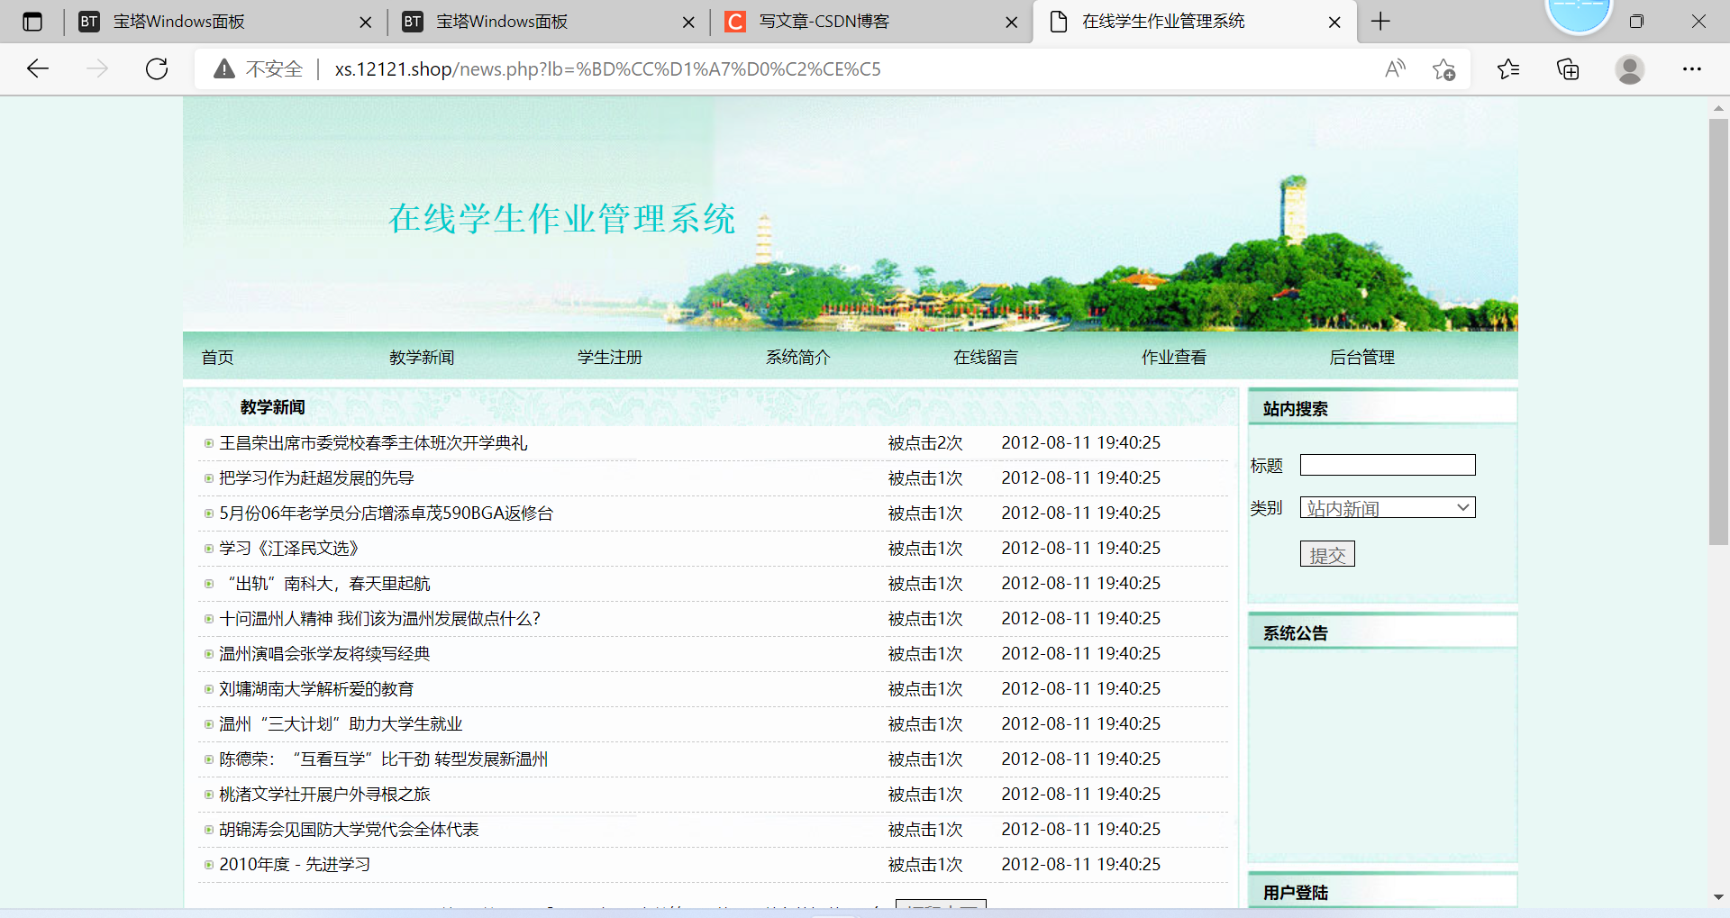The width and height of the screenshot is (1730, 918).
Task: Add this page to favorites star
Action: pyautogui.click(x=1443, y=68)
